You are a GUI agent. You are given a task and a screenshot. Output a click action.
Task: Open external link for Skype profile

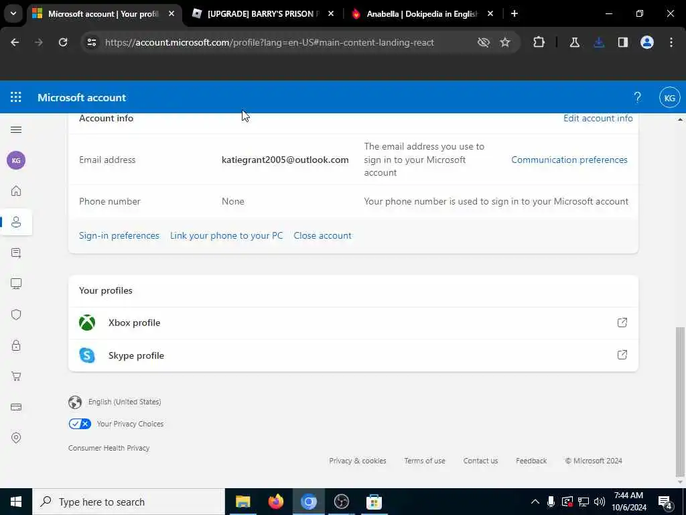click(622, 355)
